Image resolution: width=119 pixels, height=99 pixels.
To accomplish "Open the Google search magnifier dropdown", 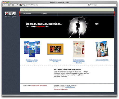I will tap(90, 5).
